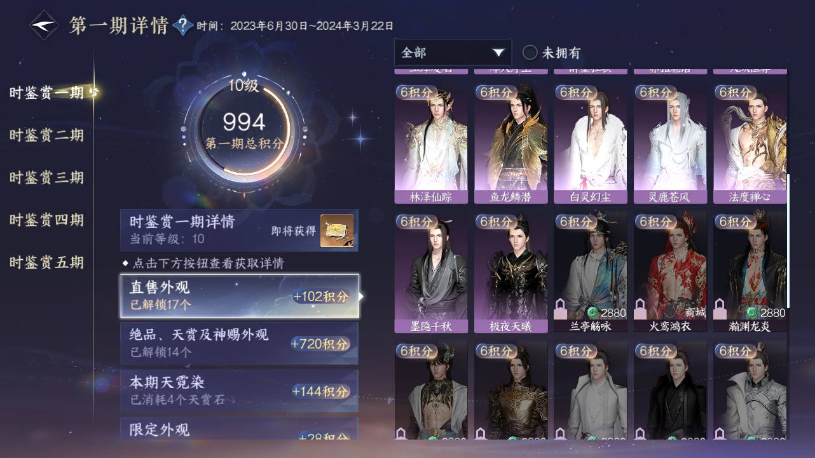Click the back arrow icon at top-left
815x458 pixels.
(x=44, y=25)
